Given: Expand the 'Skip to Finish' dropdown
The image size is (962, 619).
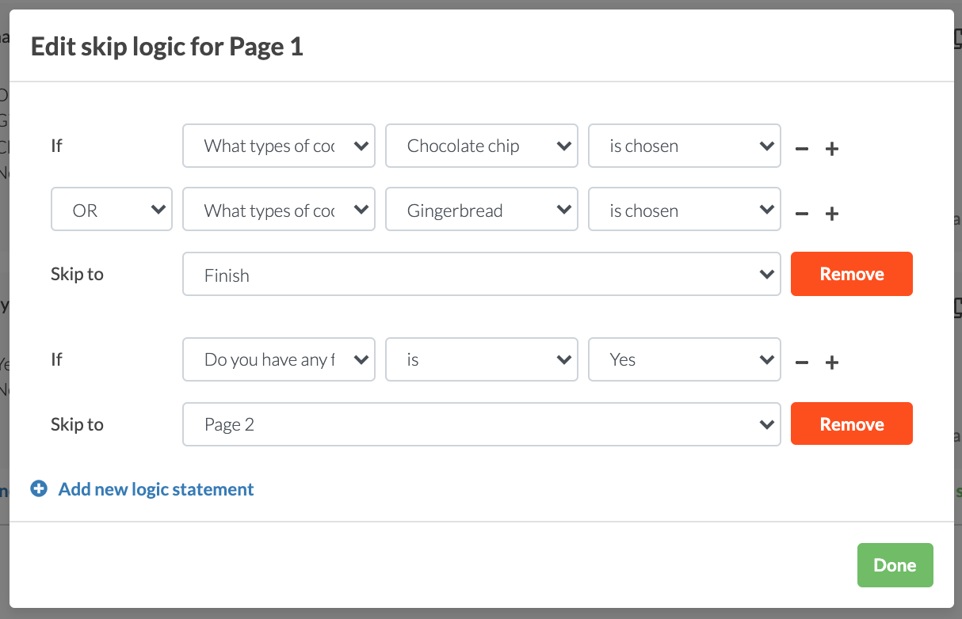Looking at the screenshot, I should pos(481,275).
